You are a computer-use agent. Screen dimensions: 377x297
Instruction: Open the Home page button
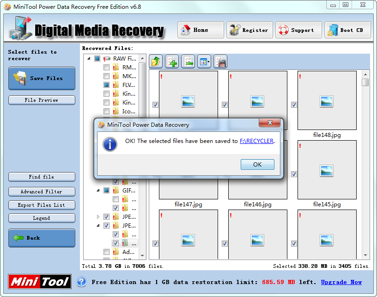201,30
